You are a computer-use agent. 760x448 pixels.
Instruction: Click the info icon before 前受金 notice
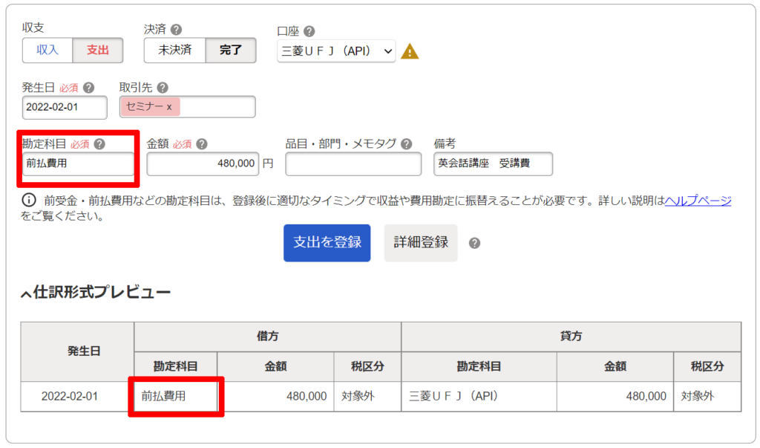pos(29,200)
